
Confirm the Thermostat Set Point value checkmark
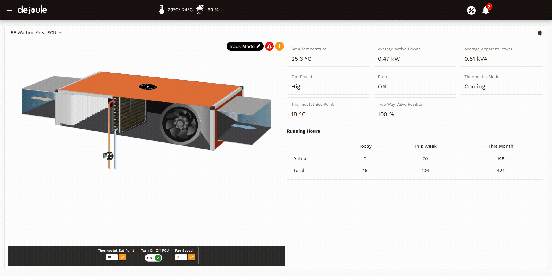point(123,257)
